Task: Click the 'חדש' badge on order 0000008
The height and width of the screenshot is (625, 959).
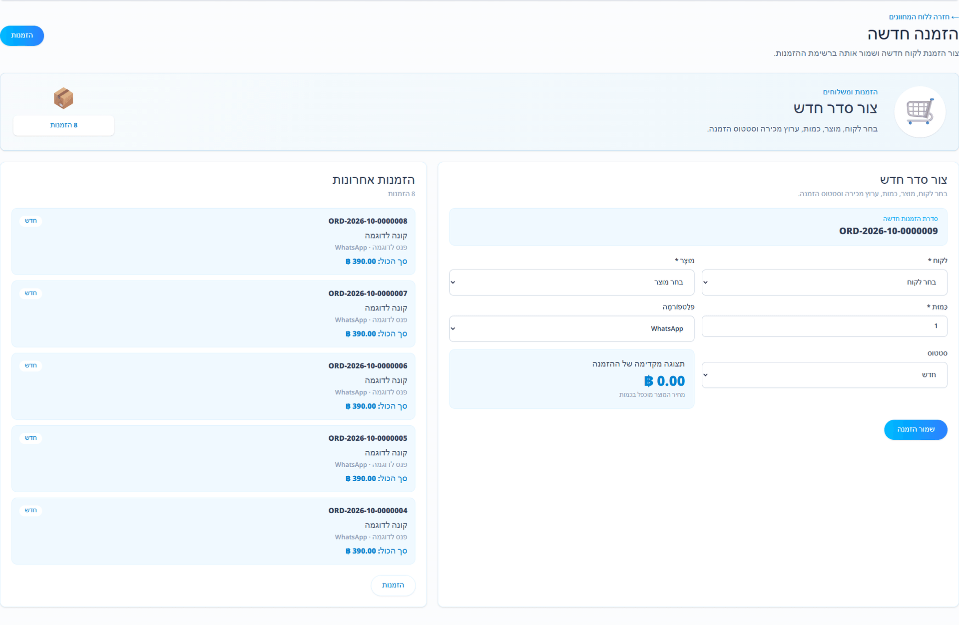Action: [x=31, y=221]
